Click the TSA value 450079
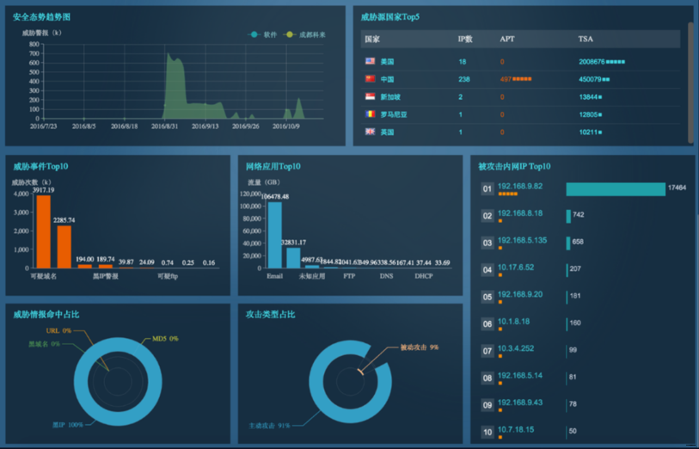Screen dimensions: 699x449 (590, 79)
